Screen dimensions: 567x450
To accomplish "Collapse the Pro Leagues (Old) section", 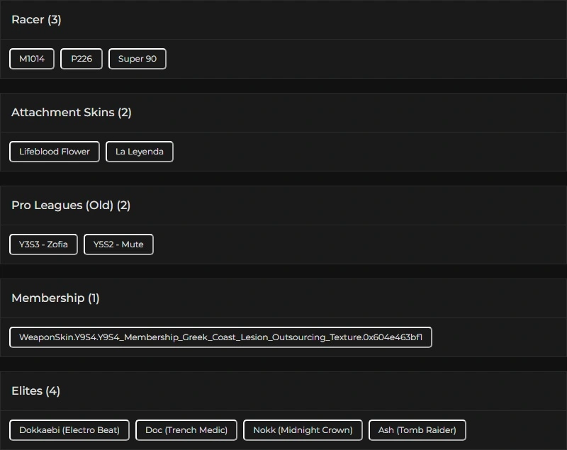I will tap(71, 206).
